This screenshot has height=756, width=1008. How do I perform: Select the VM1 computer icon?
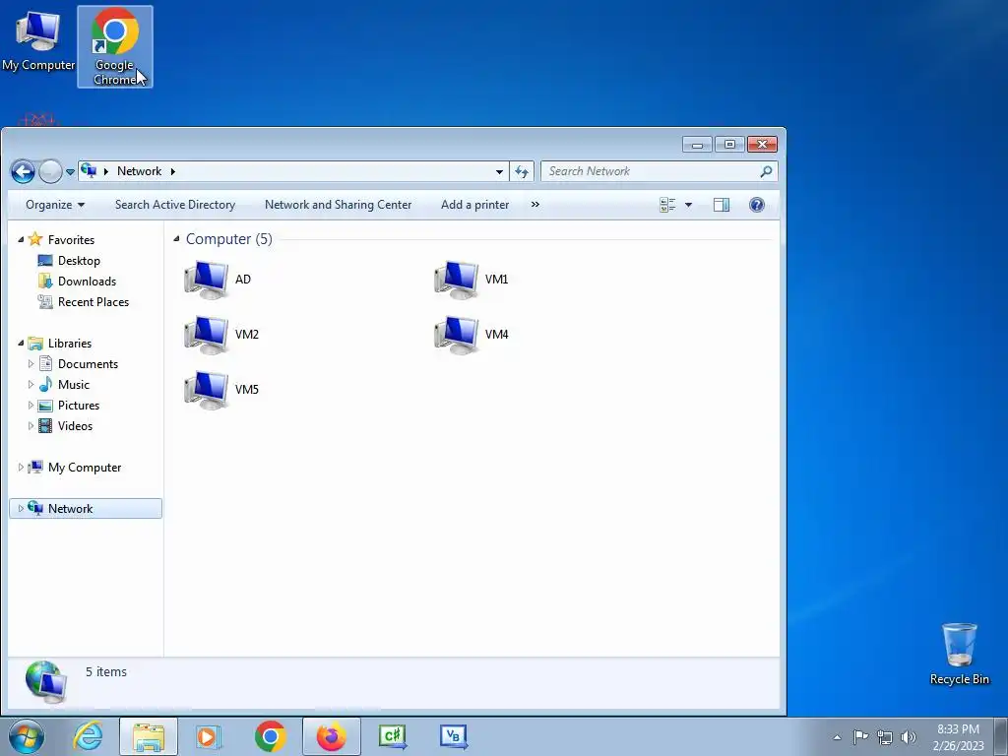pos(456,280)
